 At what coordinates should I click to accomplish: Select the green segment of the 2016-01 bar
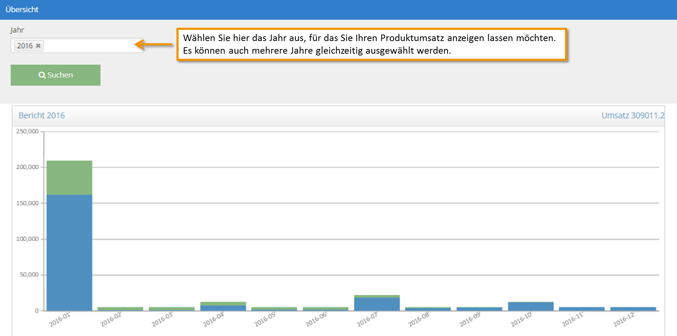pyautogui.click(x=70, y=178)
